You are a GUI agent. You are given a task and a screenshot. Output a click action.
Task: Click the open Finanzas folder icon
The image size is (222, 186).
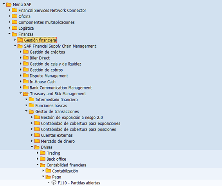(14, 34)
